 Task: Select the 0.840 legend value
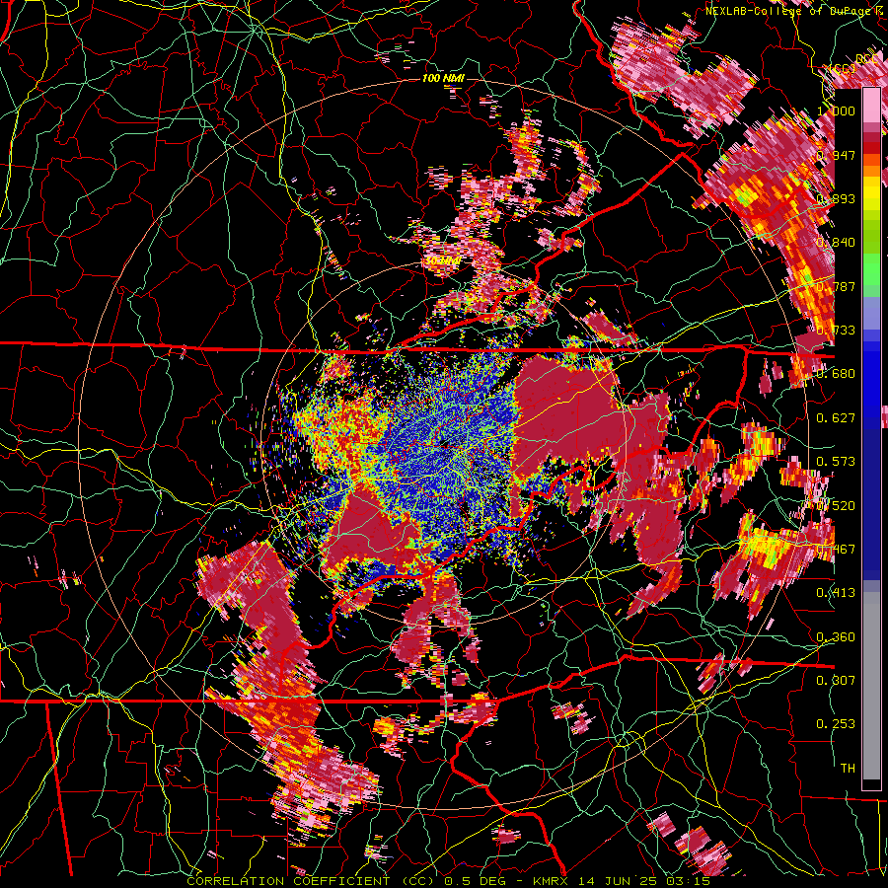836,243
